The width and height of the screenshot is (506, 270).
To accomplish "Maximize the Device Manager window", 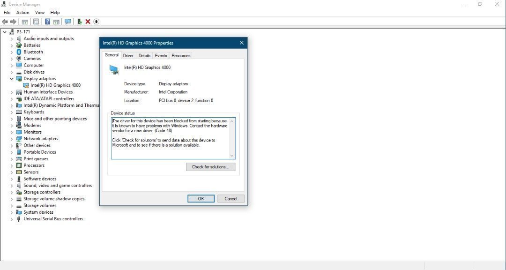I will pos(480,4).
